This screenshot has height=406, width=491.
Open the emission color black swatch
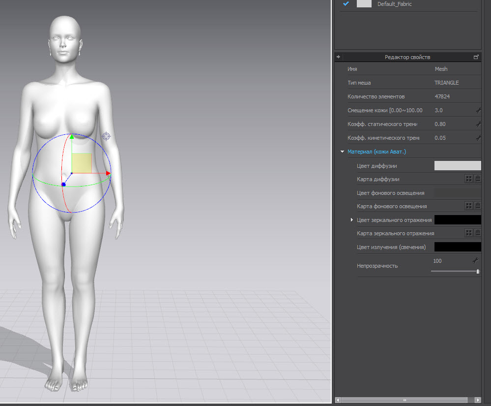coord(457,247)
